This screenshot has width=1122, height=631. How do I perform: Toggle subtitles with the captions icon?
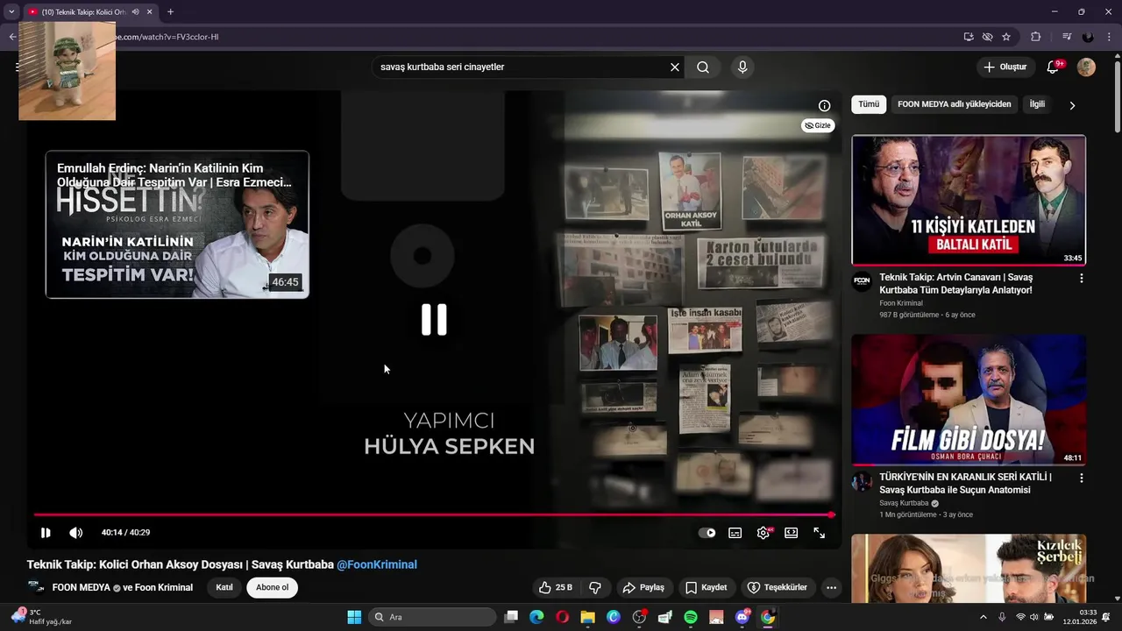(x=735, y=533)
